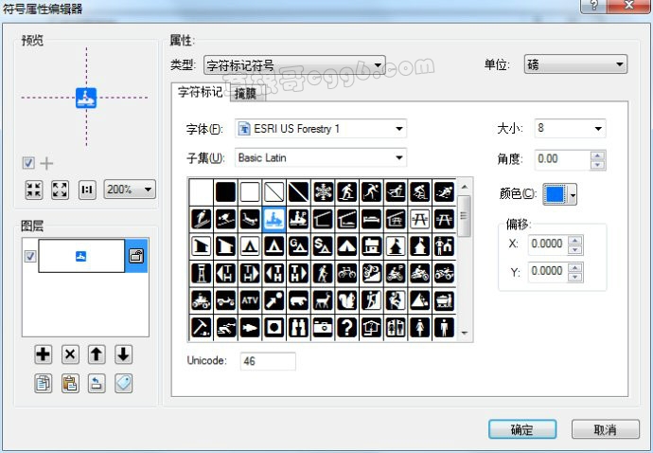This screenshot has width=653, height=453.
Task: Select the layer thumbnail in 图层 list
Action: pyautogui.click(x=81, y=256)
